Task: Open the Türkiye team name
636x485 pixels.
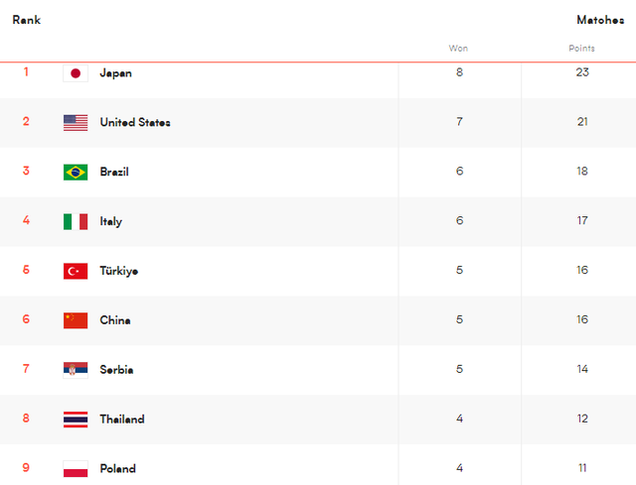Action: 119,271
